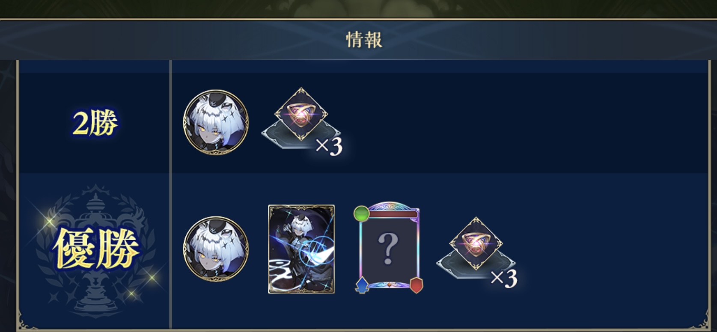This screenshot has height=332, width=717.
Task: Tap the character emblem in the 2勝 row
Action: 216,122
